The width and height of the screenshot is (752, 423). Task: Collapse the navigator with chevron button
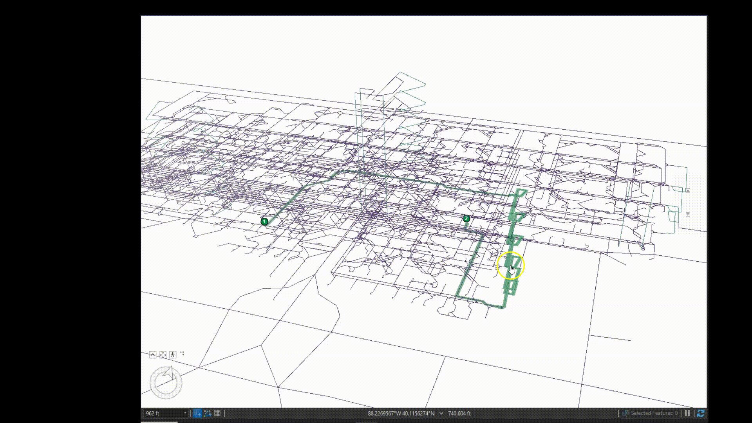point(153,355)
